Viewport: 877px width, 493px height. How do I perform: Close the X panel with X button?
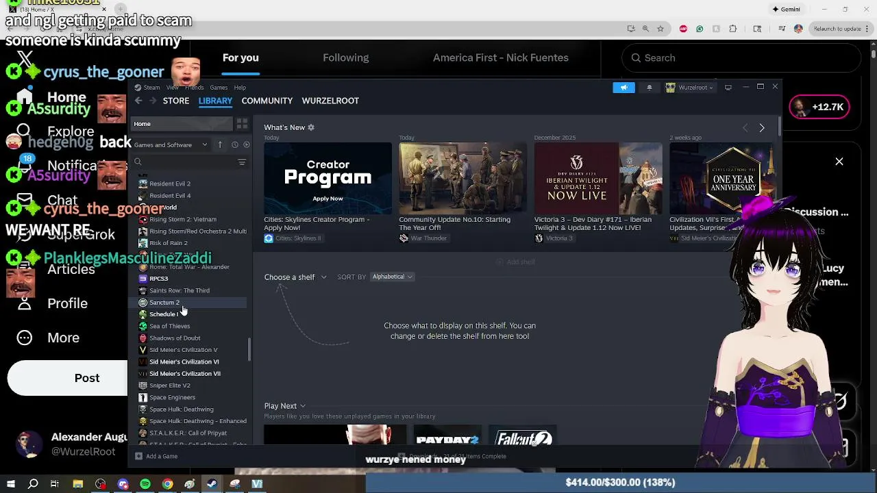839,162
